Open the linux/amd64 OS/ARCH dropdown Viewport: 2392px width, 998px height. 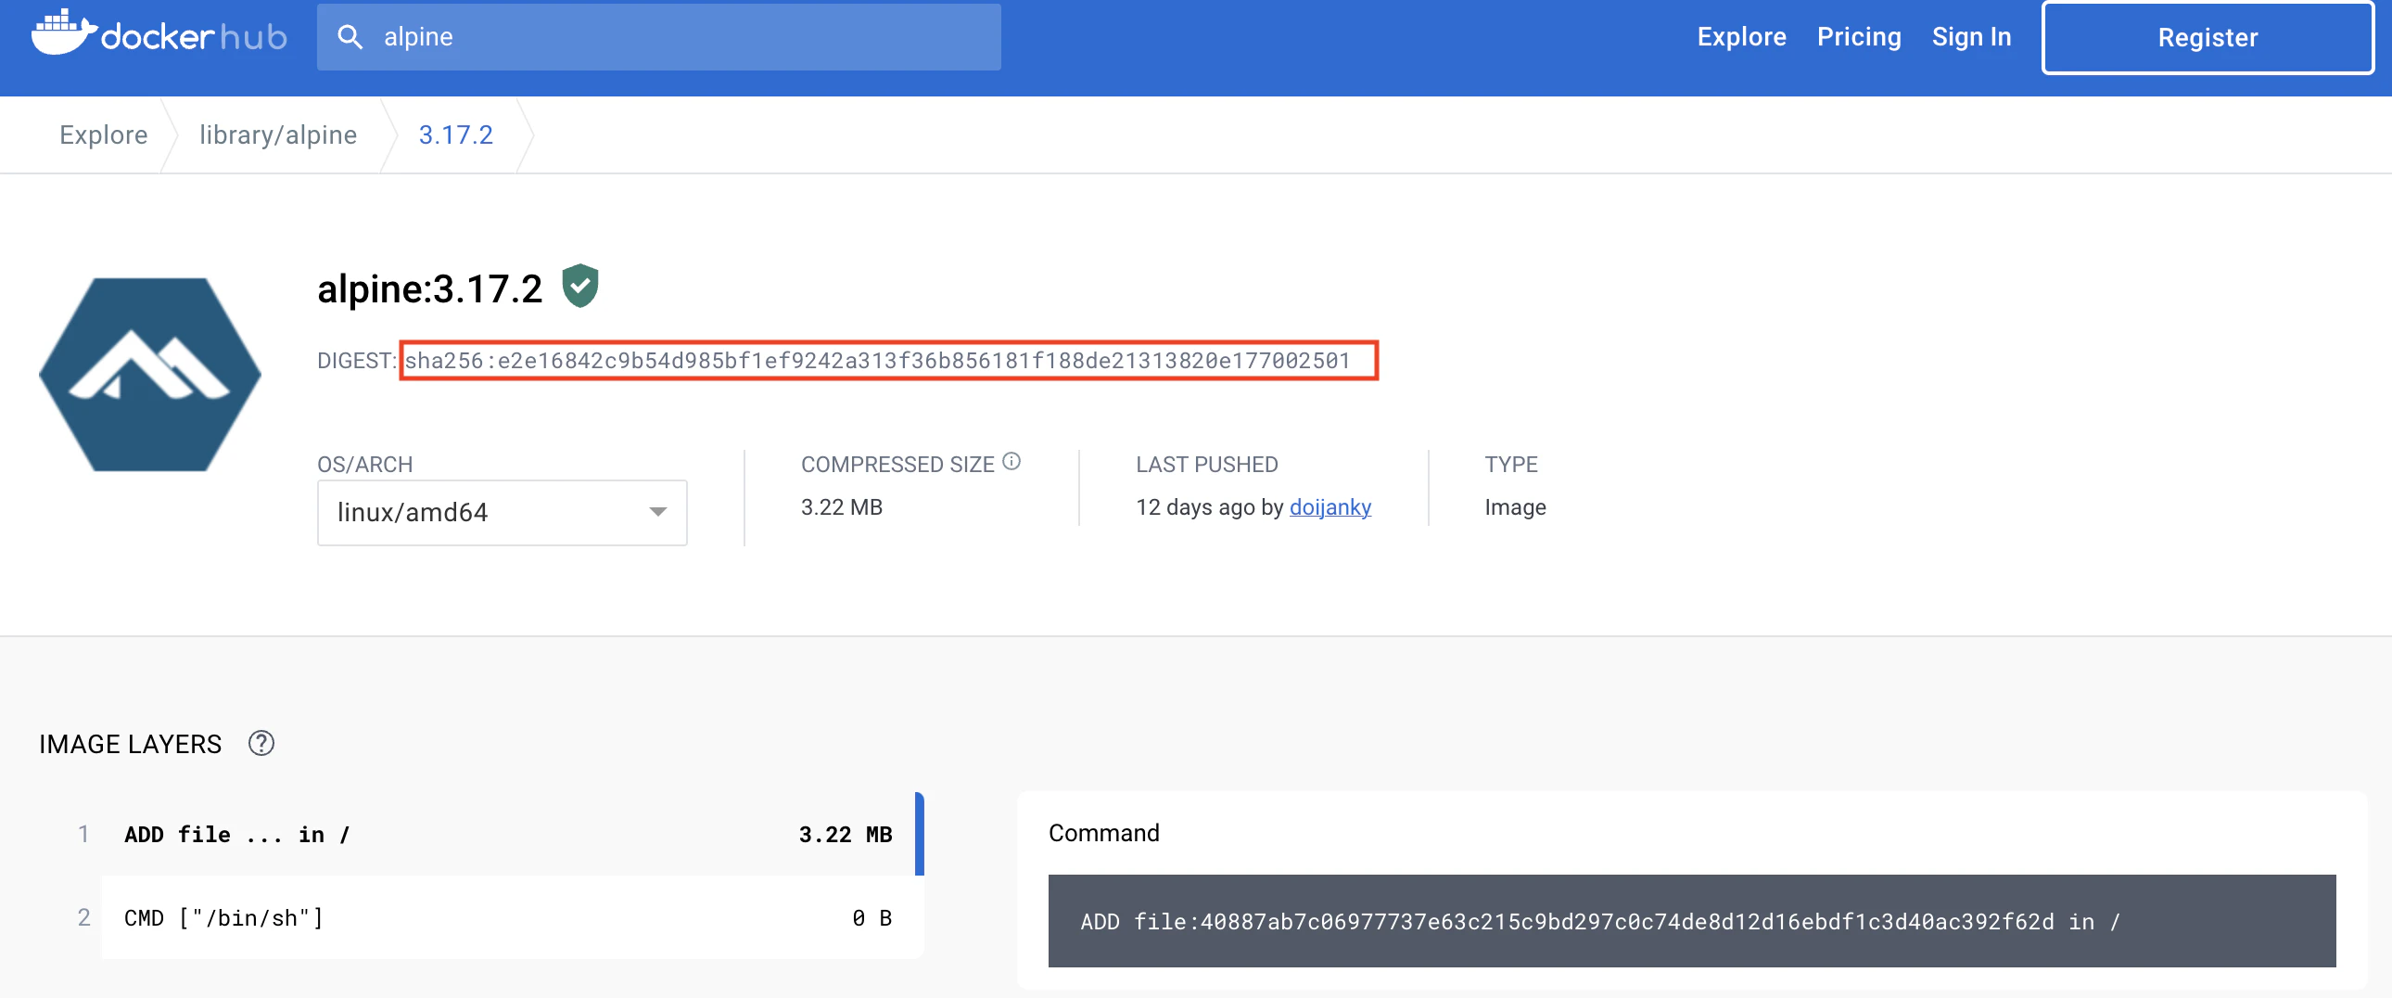[x=503, y=512]
